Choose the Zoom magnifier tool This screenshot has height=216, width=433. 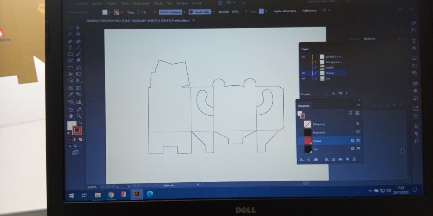click(x=79, y=115)
